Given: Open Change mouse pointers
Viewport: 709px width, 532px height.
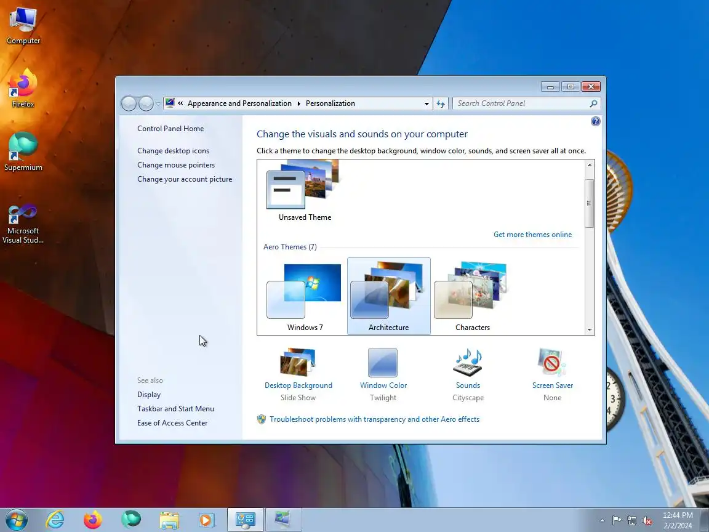Looking at the screenshot, I should 176,164.
